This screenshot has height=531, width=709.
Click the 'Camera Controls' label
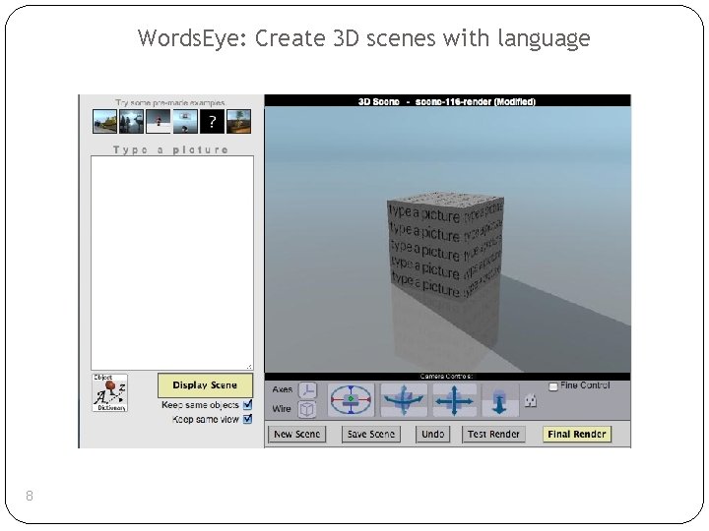[447, 376]
